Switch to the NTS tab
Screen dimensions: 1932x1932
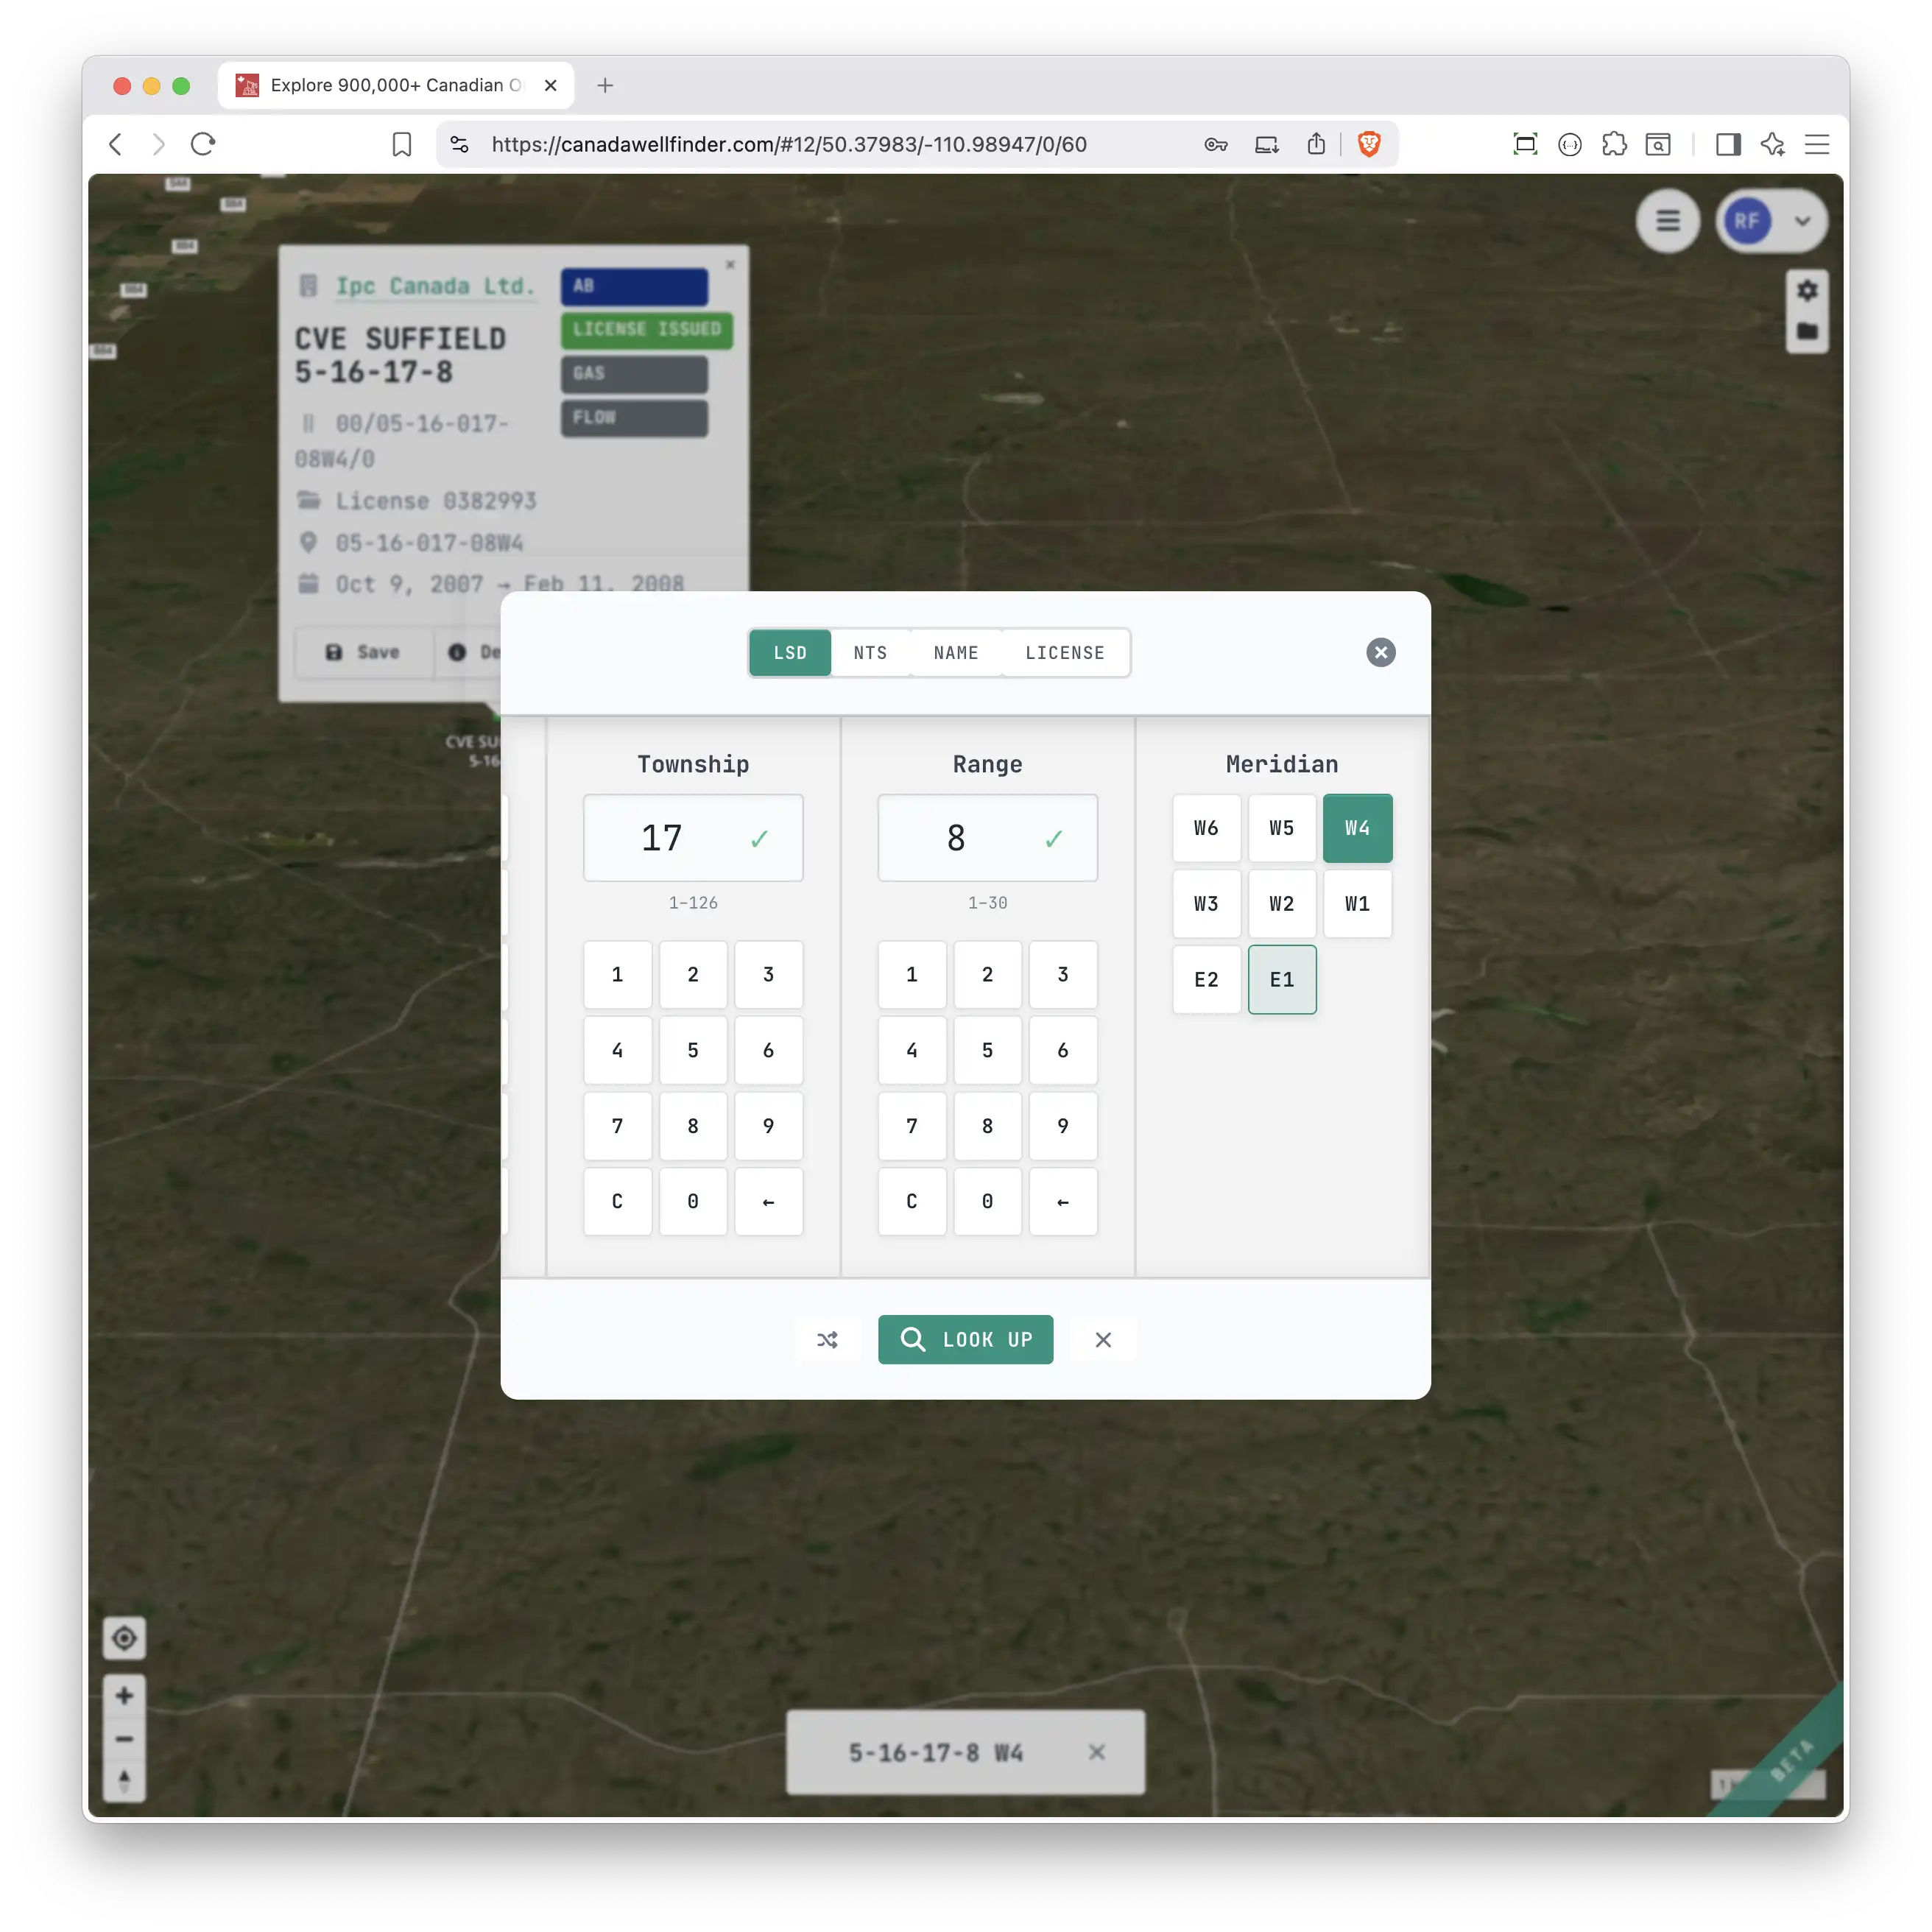click(x=870, y=652)
